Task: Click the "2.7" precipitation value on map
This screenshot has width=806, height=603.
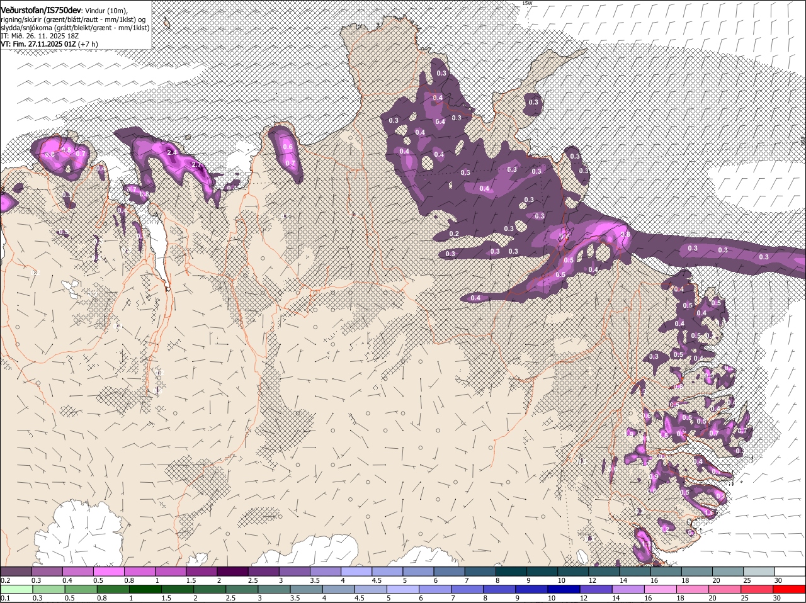Action: pos(196,165)
